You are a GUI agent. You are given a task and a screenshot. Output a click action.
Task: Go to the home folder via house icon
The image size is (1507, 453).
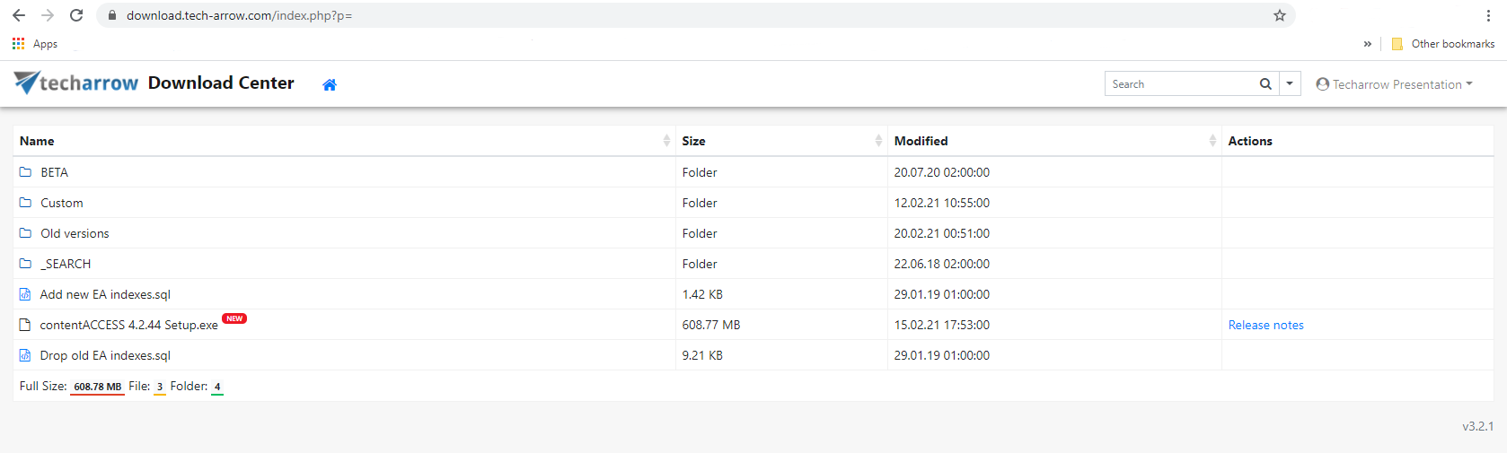coord(330,84)
